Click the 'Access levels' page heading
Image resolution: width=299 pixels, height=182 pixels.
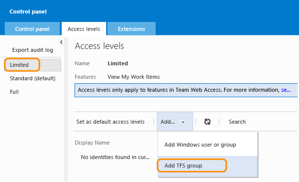pyautogui.click(x=99, y=46)
